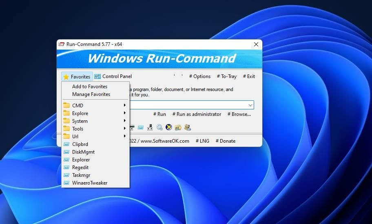Click the CMD folder icon

pyautogui.click(x=66, y=105)
